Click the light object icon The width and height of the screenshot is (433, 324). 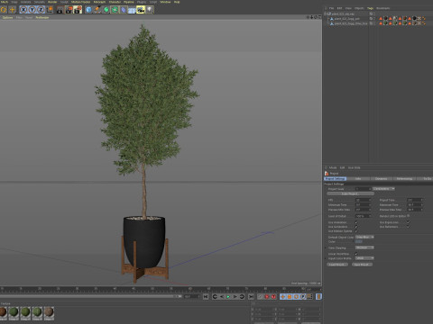150,10
